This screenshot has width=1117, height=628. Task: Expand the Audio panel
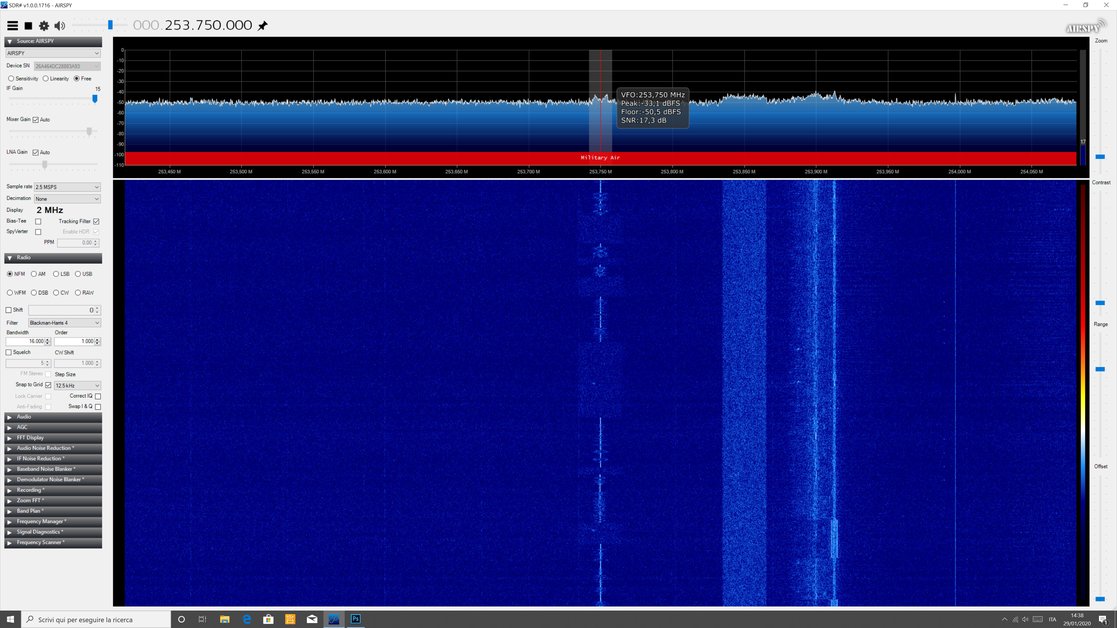point(53,417)
